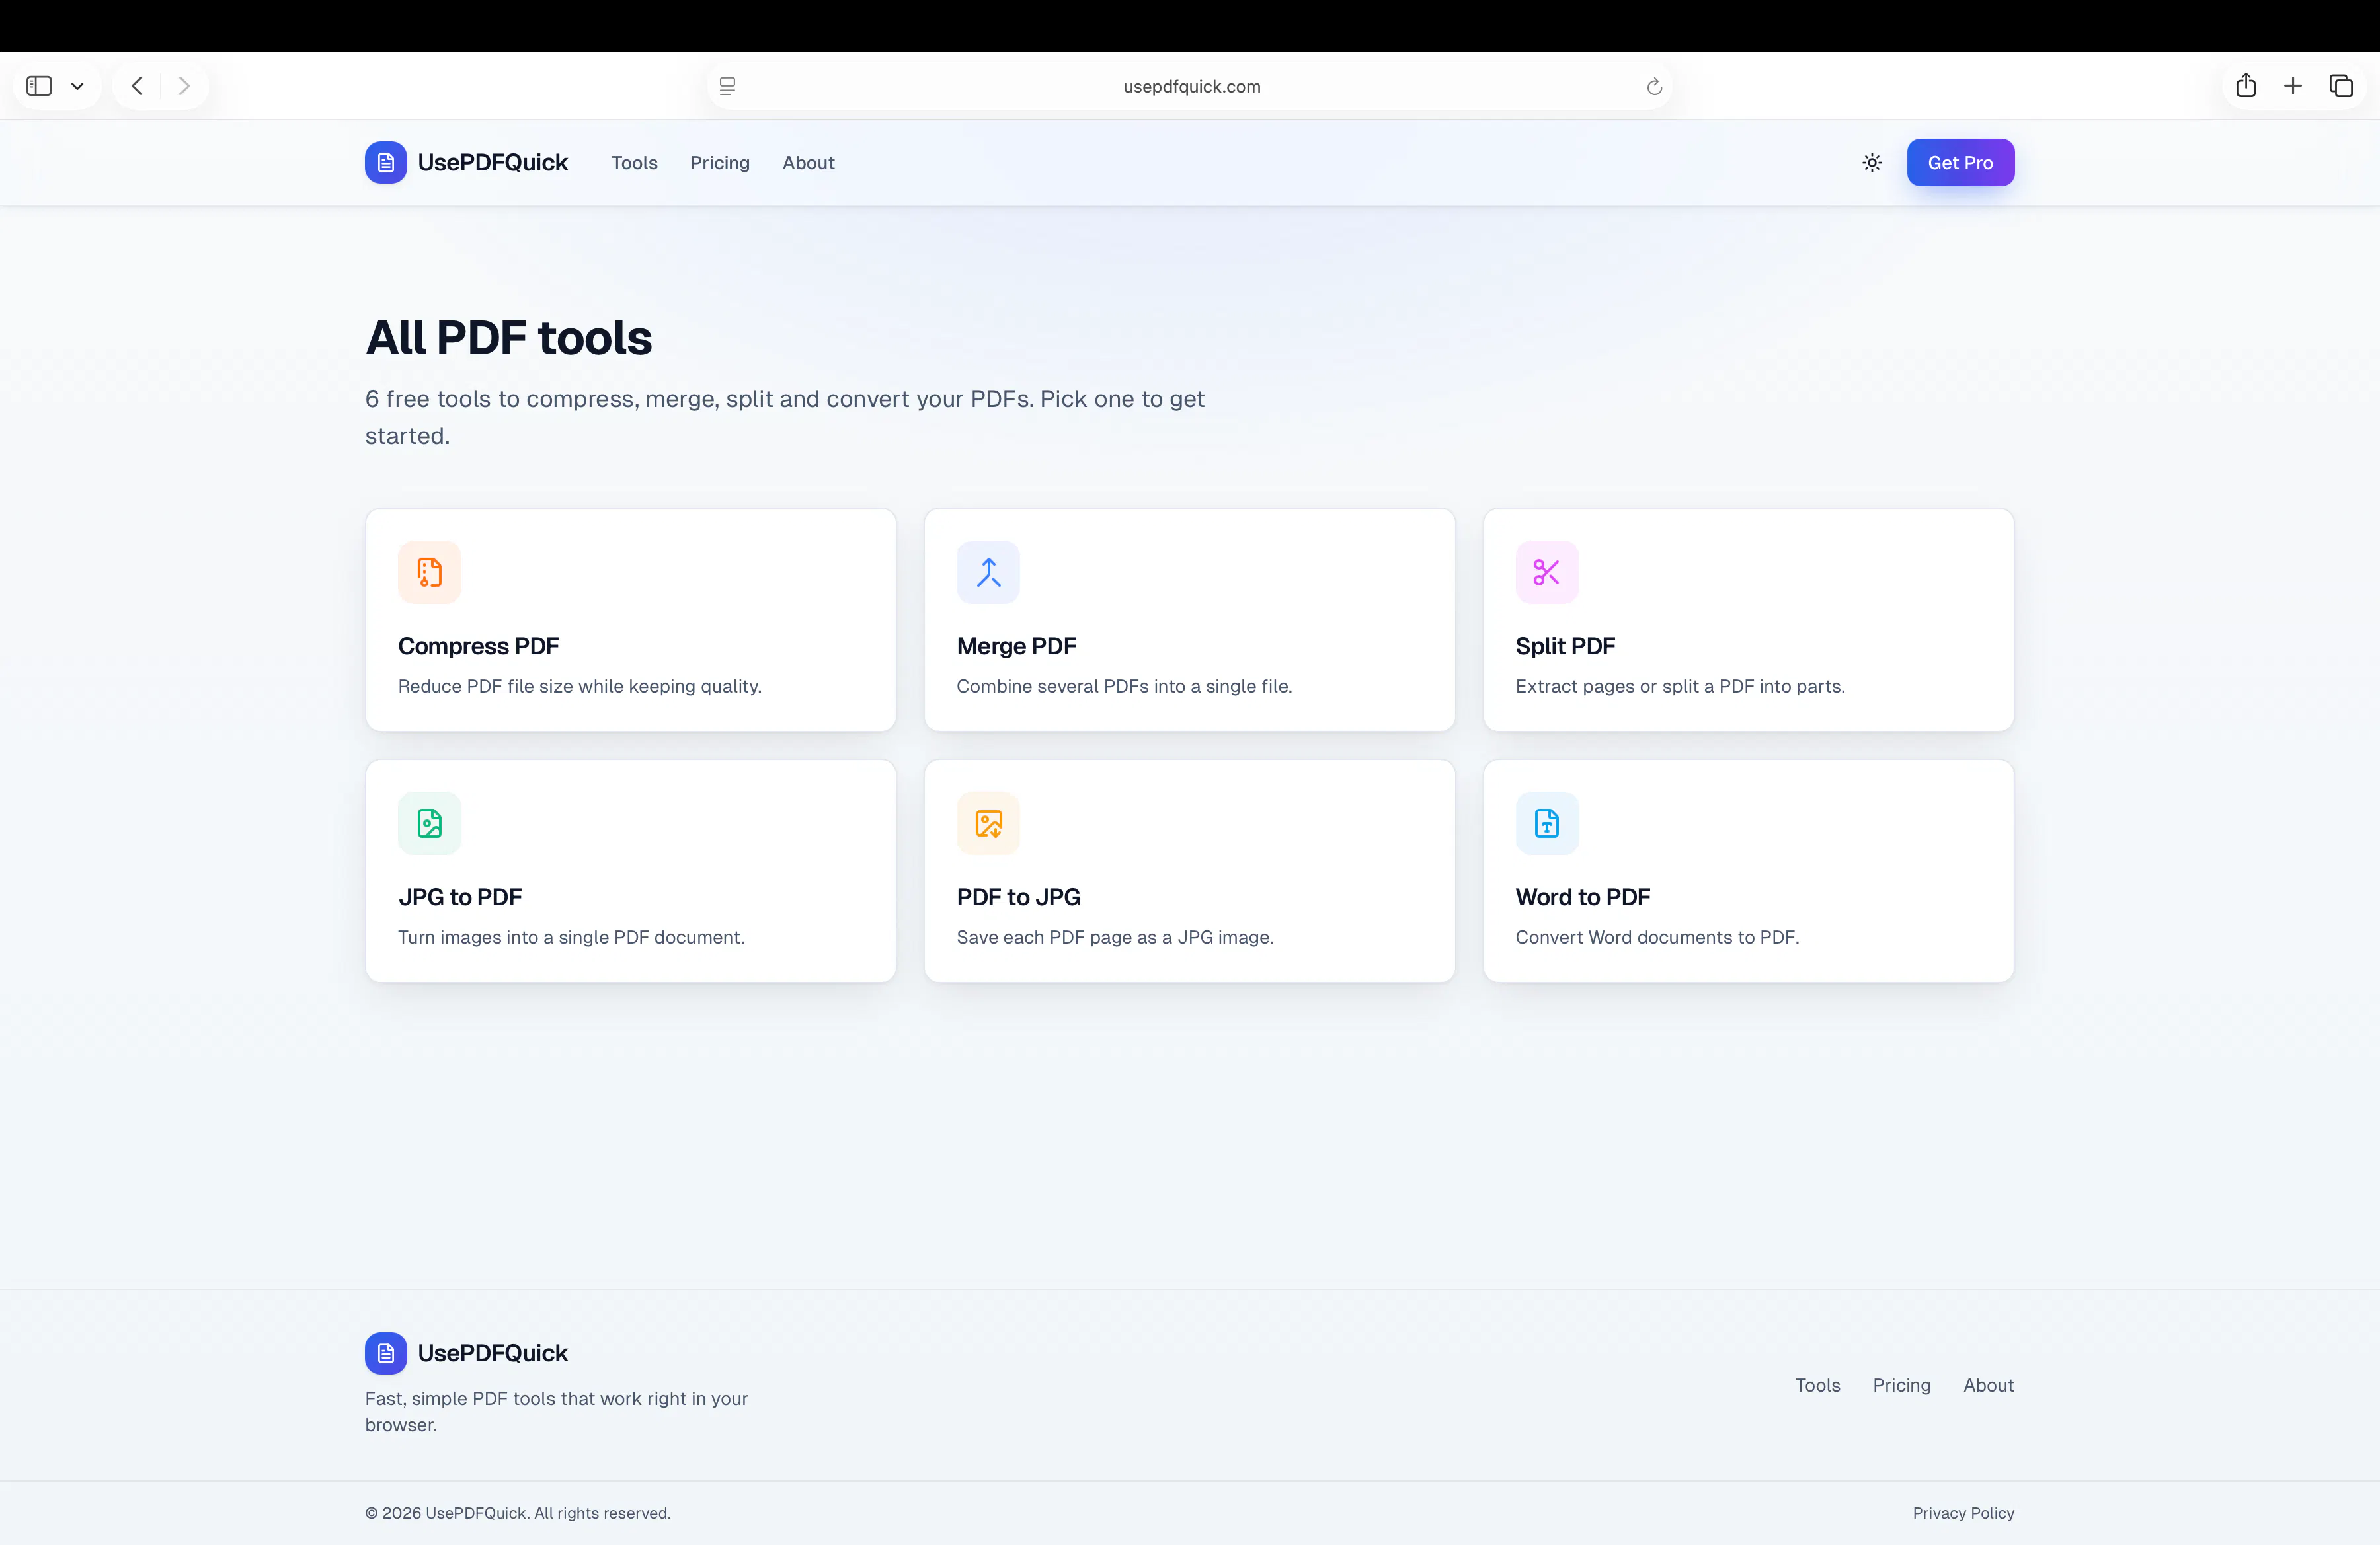The height and width of the screenshot is (1545, 2380).
Task: Click the footer Tools link
Action: click(1817, 1385)
